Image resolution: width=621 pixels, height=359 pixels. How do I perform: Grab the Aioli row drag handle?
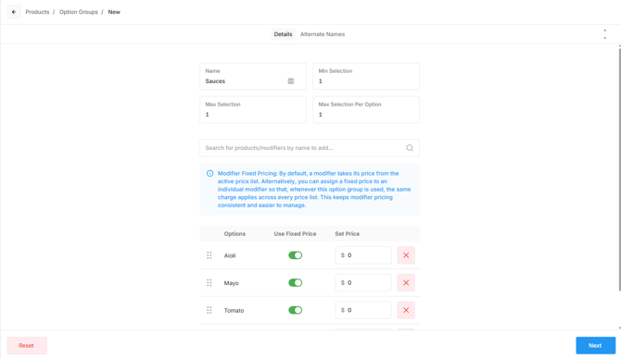coord(209,255)
